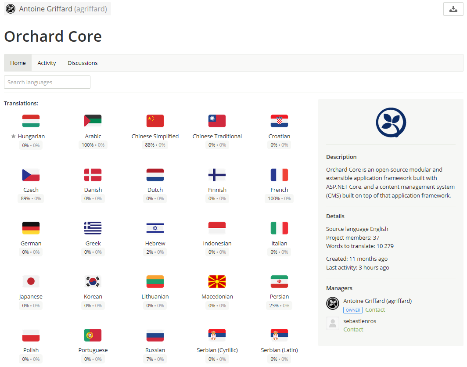
Task: Click the Croatian flag icon
Action: [279, 121]
